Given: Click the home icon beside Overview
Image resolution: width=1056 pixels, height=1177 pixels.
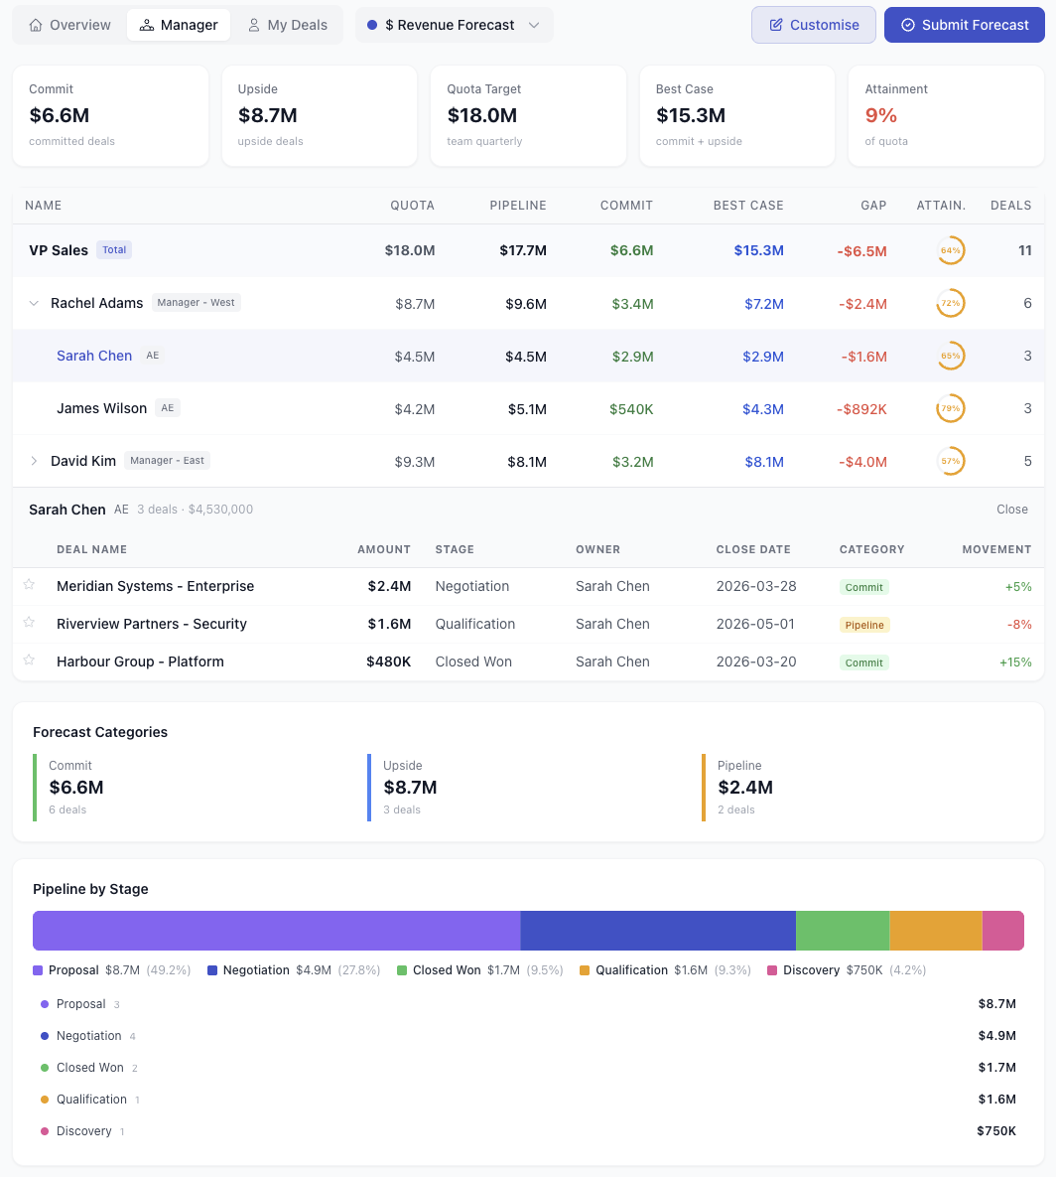Looking at the screenshot, I should pyautogui.click(x=35, y=24).
